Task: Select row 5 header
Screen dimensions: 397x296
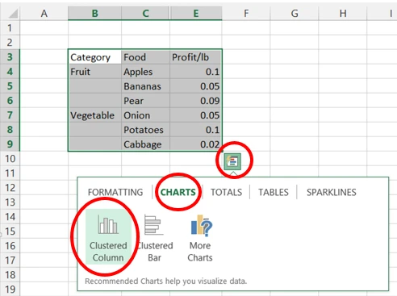Action: tap(10, 85)
